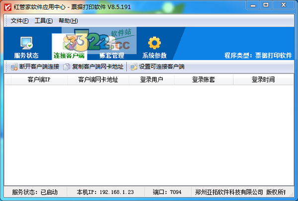This screenshot has width=298, height=201.
Task: Click the 设置可连接客户端 key icon
Action: pos(134,67)
